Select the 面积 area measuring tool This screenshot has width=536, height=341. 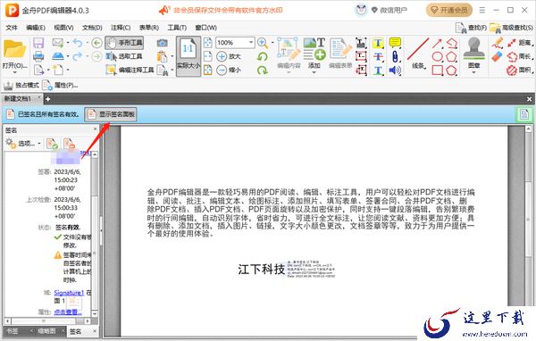coord(520,70)
